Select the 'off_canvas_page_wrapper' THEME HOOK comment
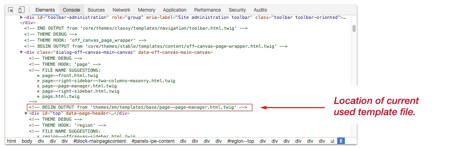This screenshot has width=465, height=148. (x=86, y=40)
